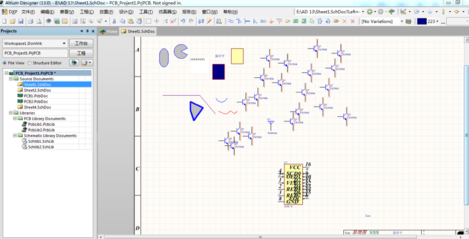Go to home page toolbar icon
This screenshot has width=469, height=239.
coord(391,12)
